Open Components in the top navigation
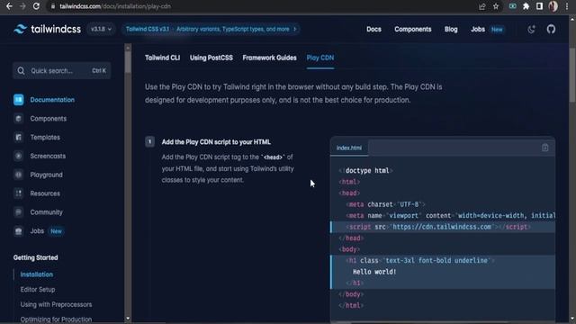 [413, 30]
